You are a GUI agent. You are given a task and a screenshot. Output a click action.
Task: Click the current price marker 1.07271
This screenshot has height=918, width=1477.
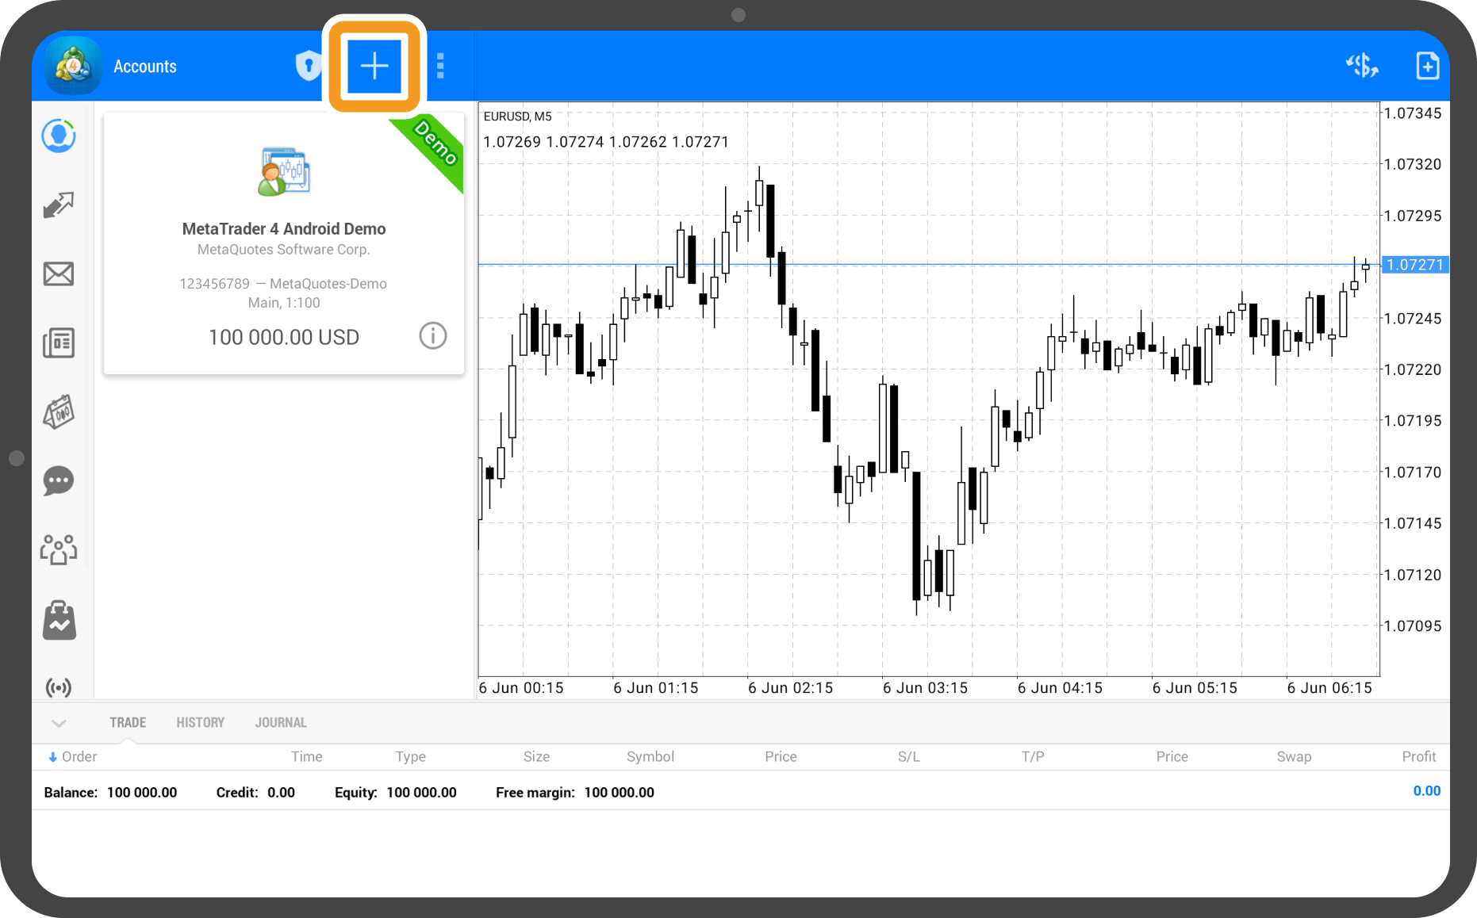click(x=1415, y=265)
